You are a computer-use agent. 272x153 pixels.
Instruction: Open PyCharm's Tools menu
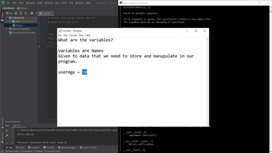coord(64,3)
